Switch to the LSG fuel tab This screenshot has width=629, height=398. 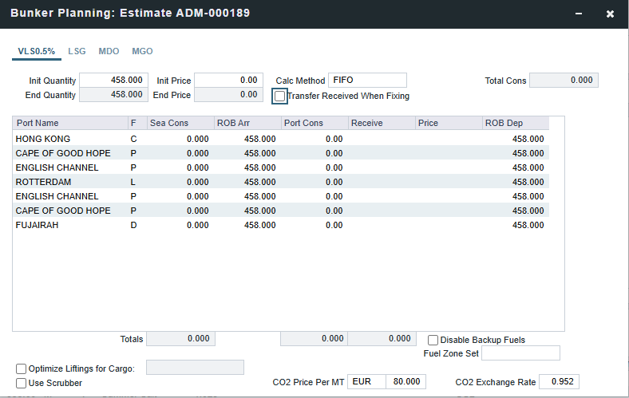pyautogui.click(x=77, y=51)
